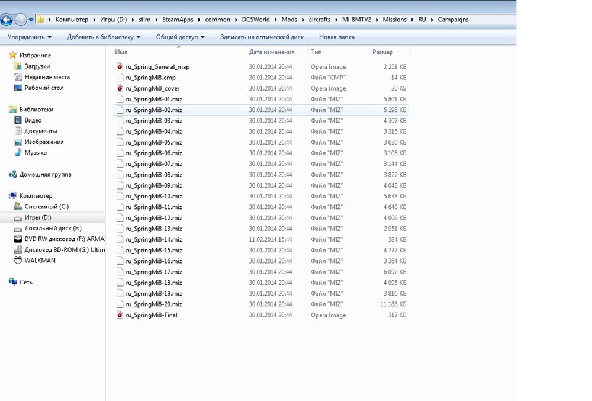Click the folder icon in the address bar
Screen dimensions: 592x401
click(40, 20)
